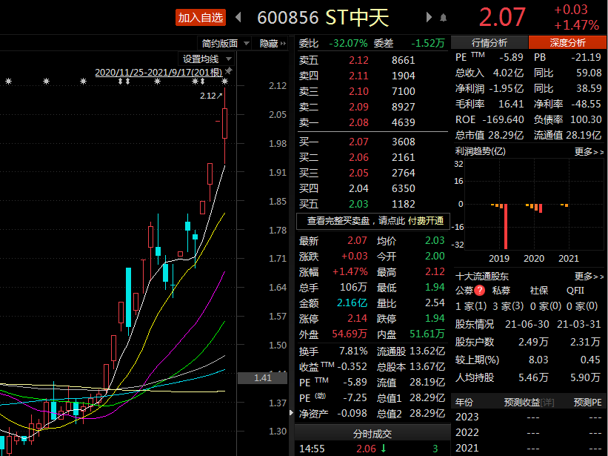Viewport: 608px width, 456px height.
Task: Click stock title 600856 ST中天
Action: point(323,18)
